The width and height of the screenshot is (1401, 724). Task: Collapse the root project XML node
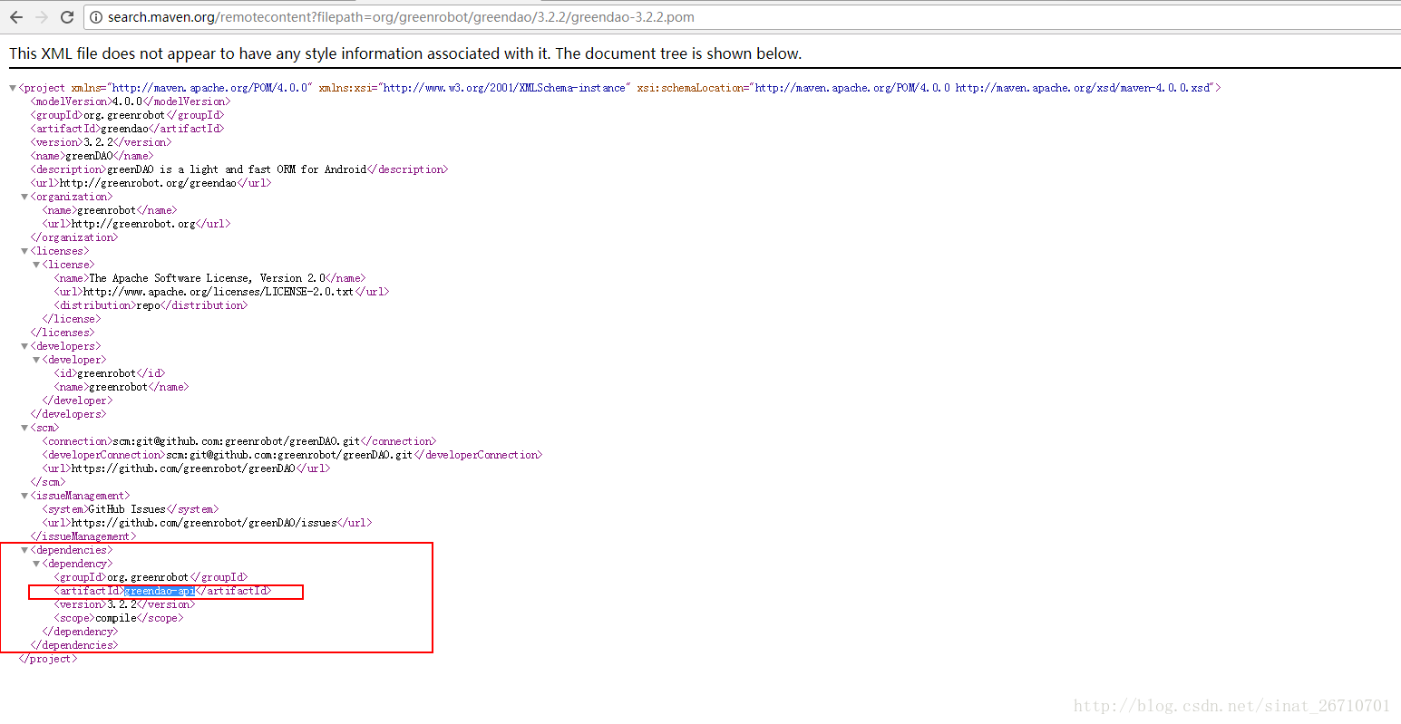(13, 88)
